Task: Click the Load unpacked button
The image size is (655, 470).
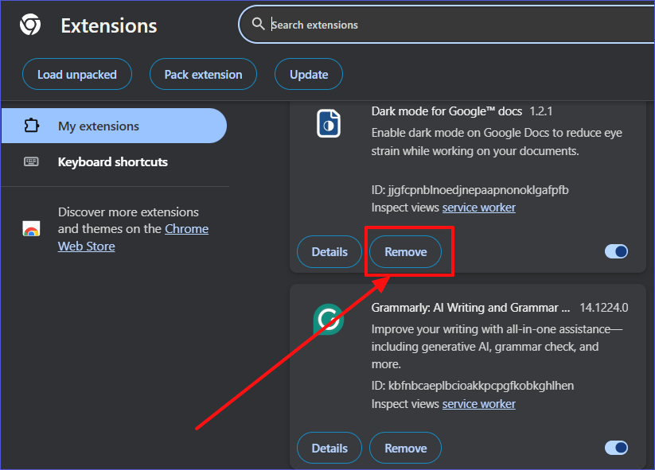Action: coord(77,74)
